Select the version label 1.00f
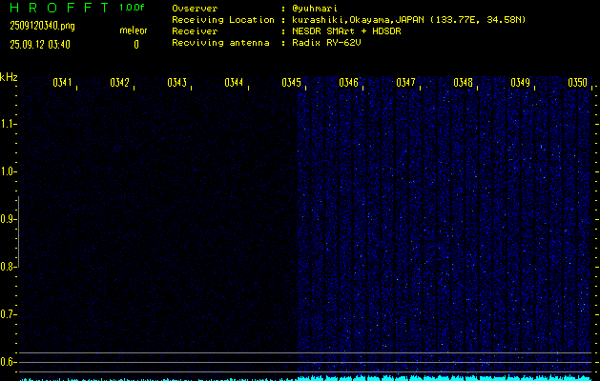The image size is (600, 381). (132, 8)
